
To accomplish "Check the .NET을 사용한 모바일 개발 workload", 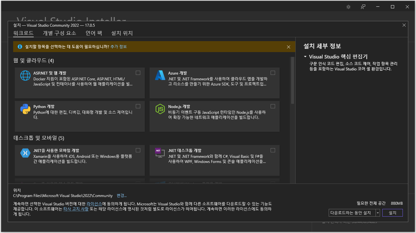I will coord(138,150).
